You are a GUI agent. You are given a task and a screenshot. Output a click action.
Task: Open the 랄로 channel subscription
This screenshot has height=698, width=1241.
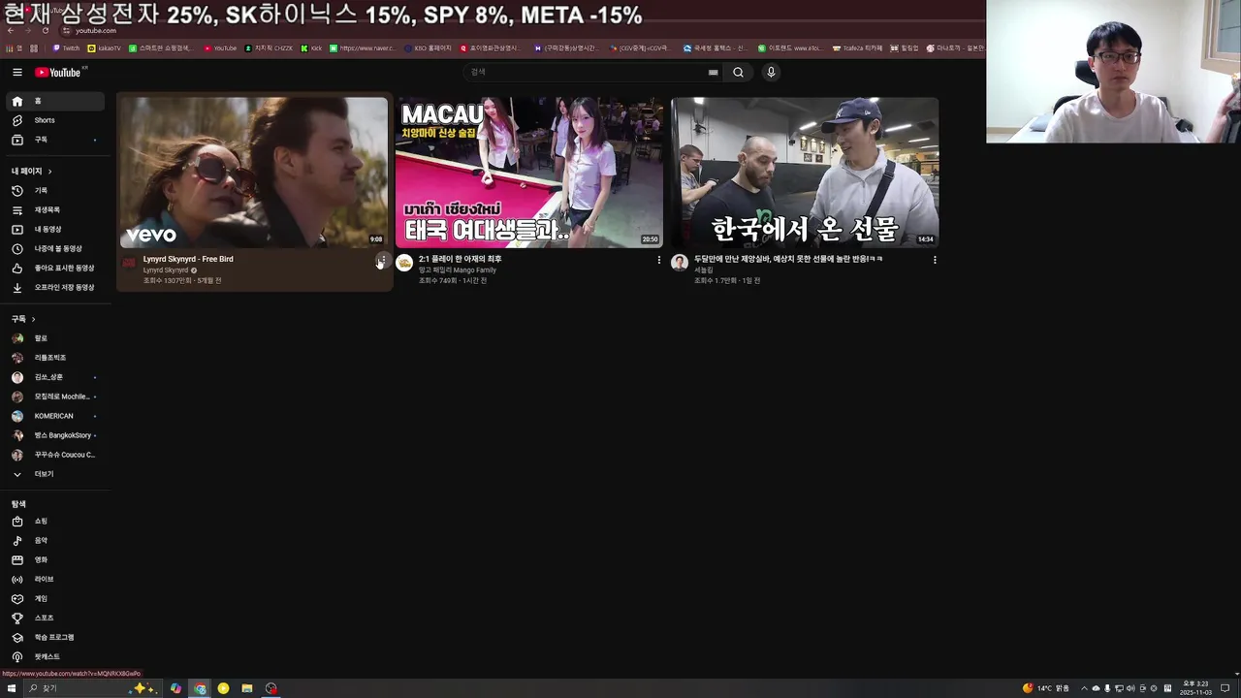(55, 338)
